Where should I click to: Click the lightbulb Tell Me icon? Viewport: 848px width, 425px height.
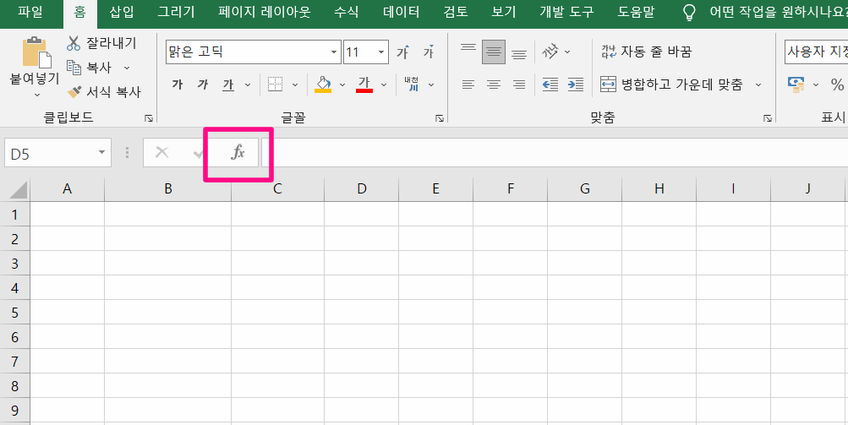(x=689, y=13)
